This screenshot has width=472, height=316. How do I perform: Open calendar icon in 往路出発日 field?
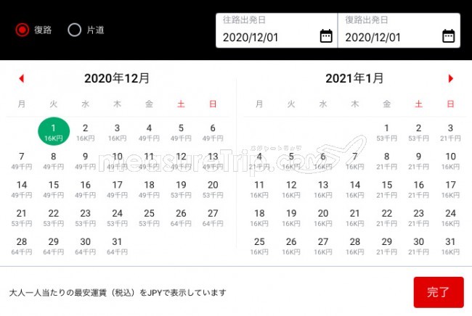pos(326,36)
